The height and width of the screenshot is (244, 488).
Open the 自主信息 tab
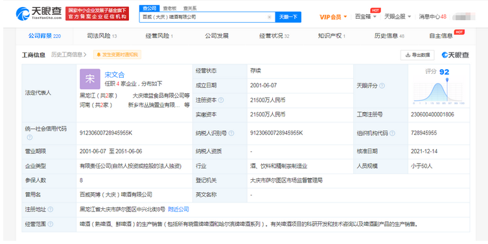(441, 36)
